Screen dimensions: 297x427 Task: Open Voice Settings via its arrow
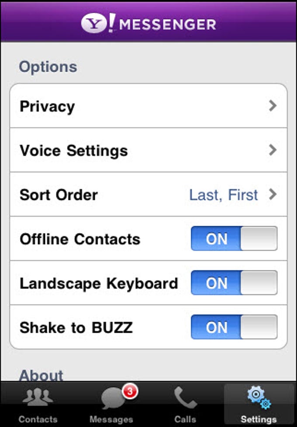coord(272,150)
